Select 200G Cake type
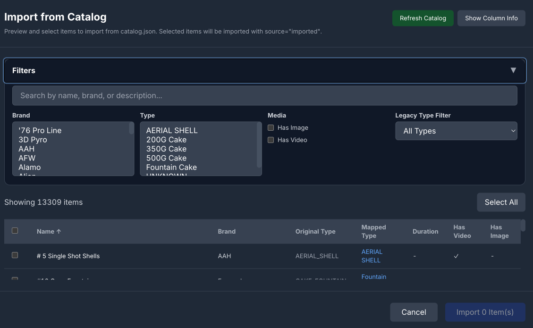The height and width of the screenshot is (328, 533). click(x=166, y=140)
